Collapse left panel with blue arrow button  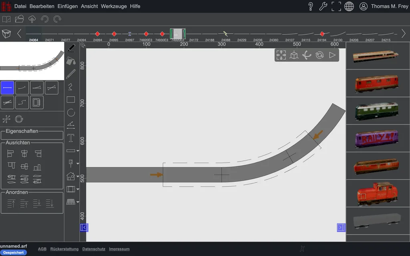[84, 228]
